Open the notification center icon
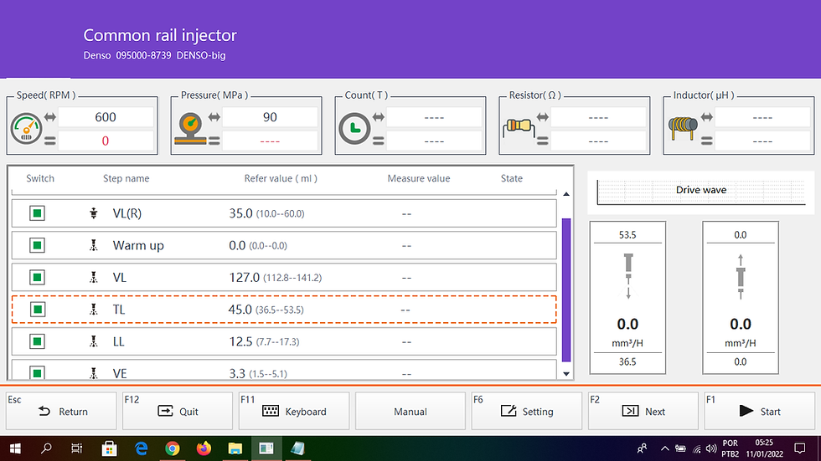The width and height of the screenshot is (821, 461). point(799,448)
